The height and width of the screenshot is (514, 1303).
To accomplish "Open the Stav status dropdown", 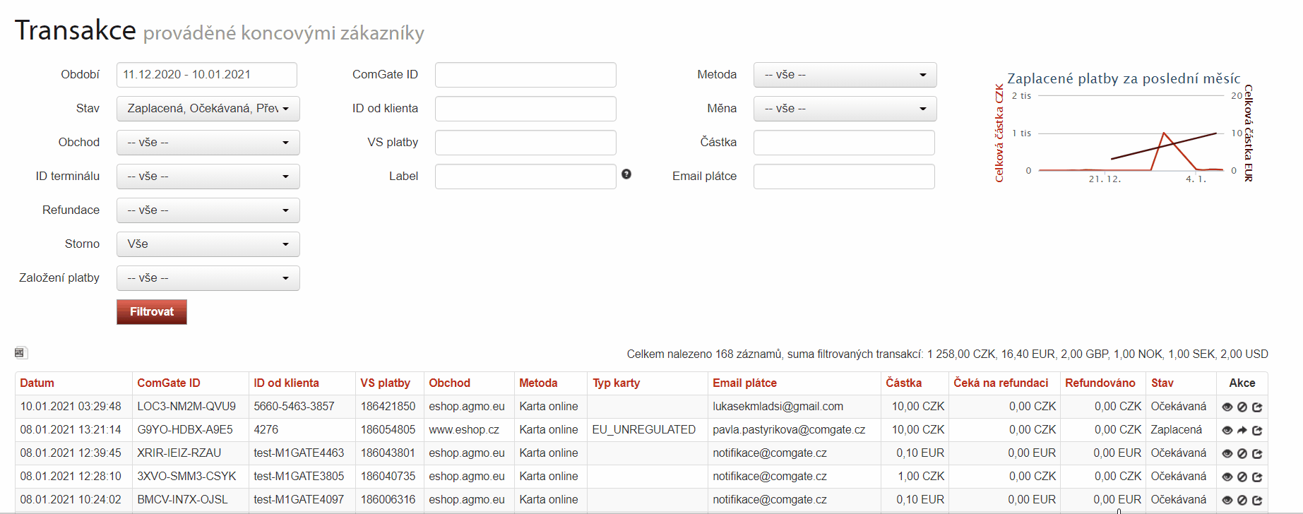I will pos(208,109).
